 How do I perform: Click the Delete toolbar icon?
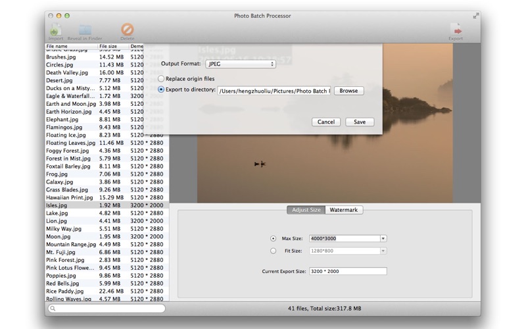(127, 29)
